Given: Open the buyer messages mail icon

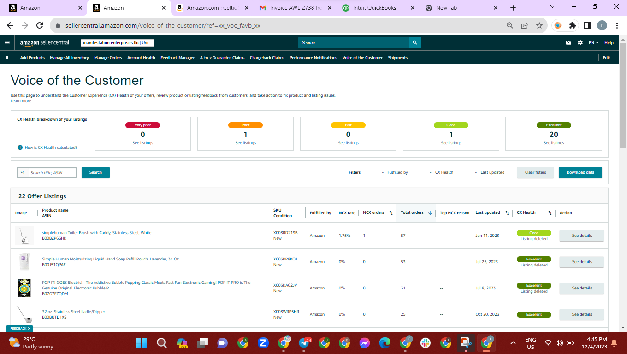Looking at the screenshot, I should [568, 43].
